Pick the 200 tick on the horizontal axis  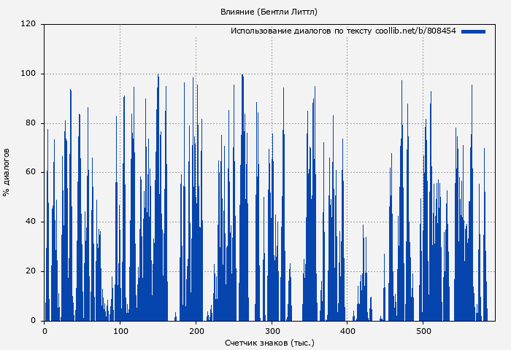pos(196,331)
